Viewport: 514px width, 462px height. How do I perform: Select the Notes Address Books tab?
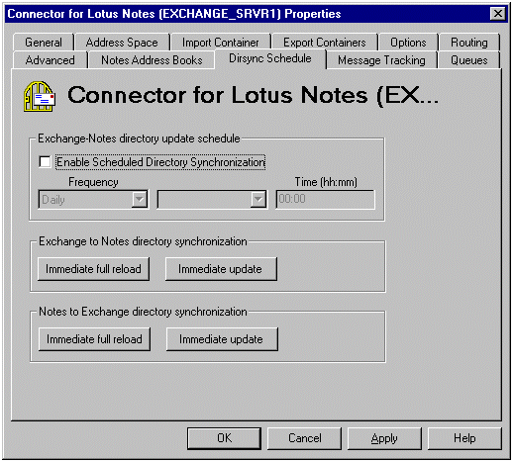[x=152, y=60]
